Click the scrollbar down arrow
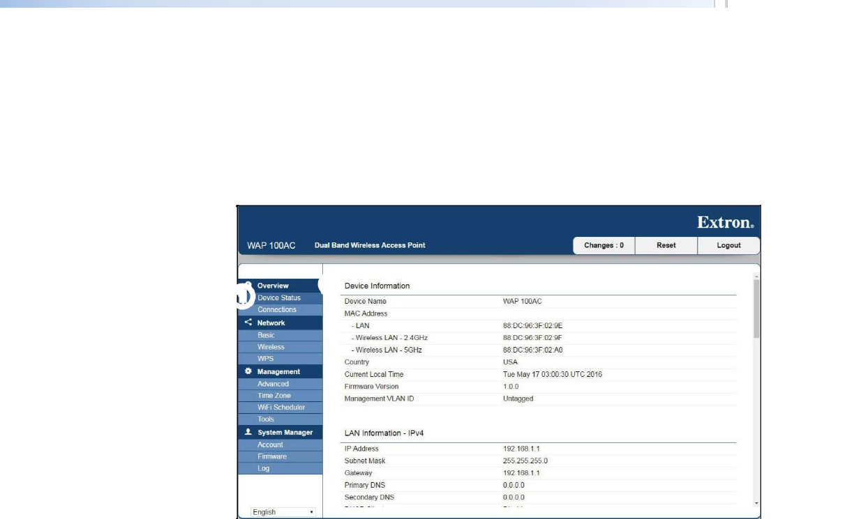 [757, 502]
